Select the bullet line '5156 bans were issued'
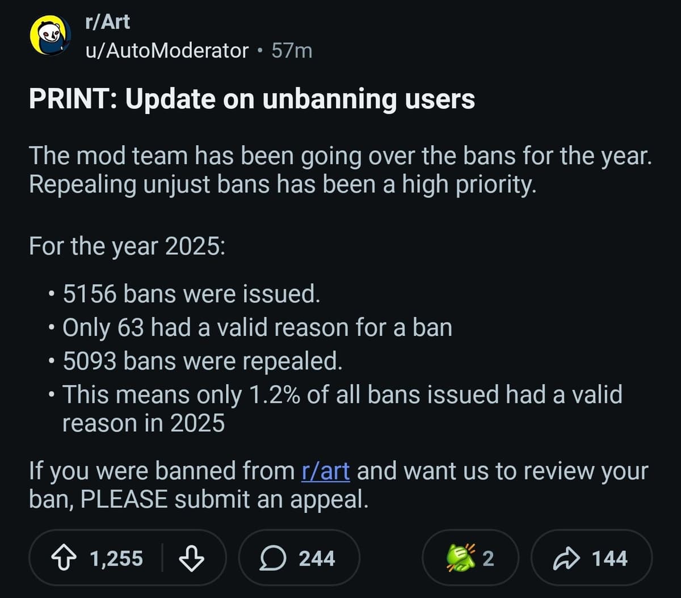The width and height of the screenshot is (681, 598). click(x=192, y=293)
